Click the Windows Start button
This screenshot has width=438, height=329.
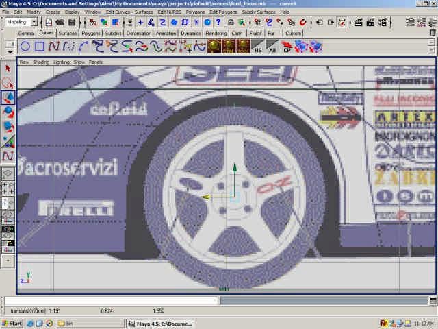pos(12,323)
